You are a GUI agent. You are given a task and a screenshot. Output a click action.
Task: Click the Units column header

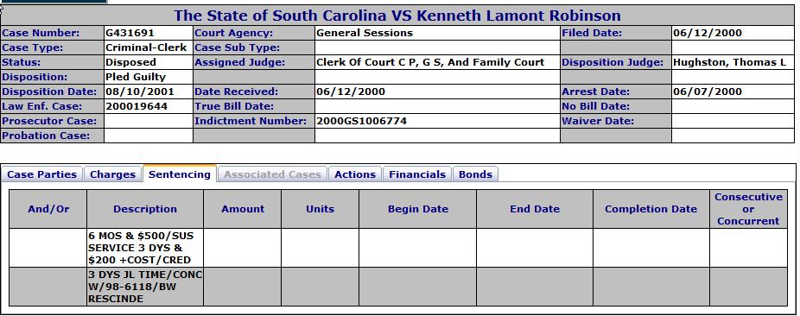pos(320,209)
